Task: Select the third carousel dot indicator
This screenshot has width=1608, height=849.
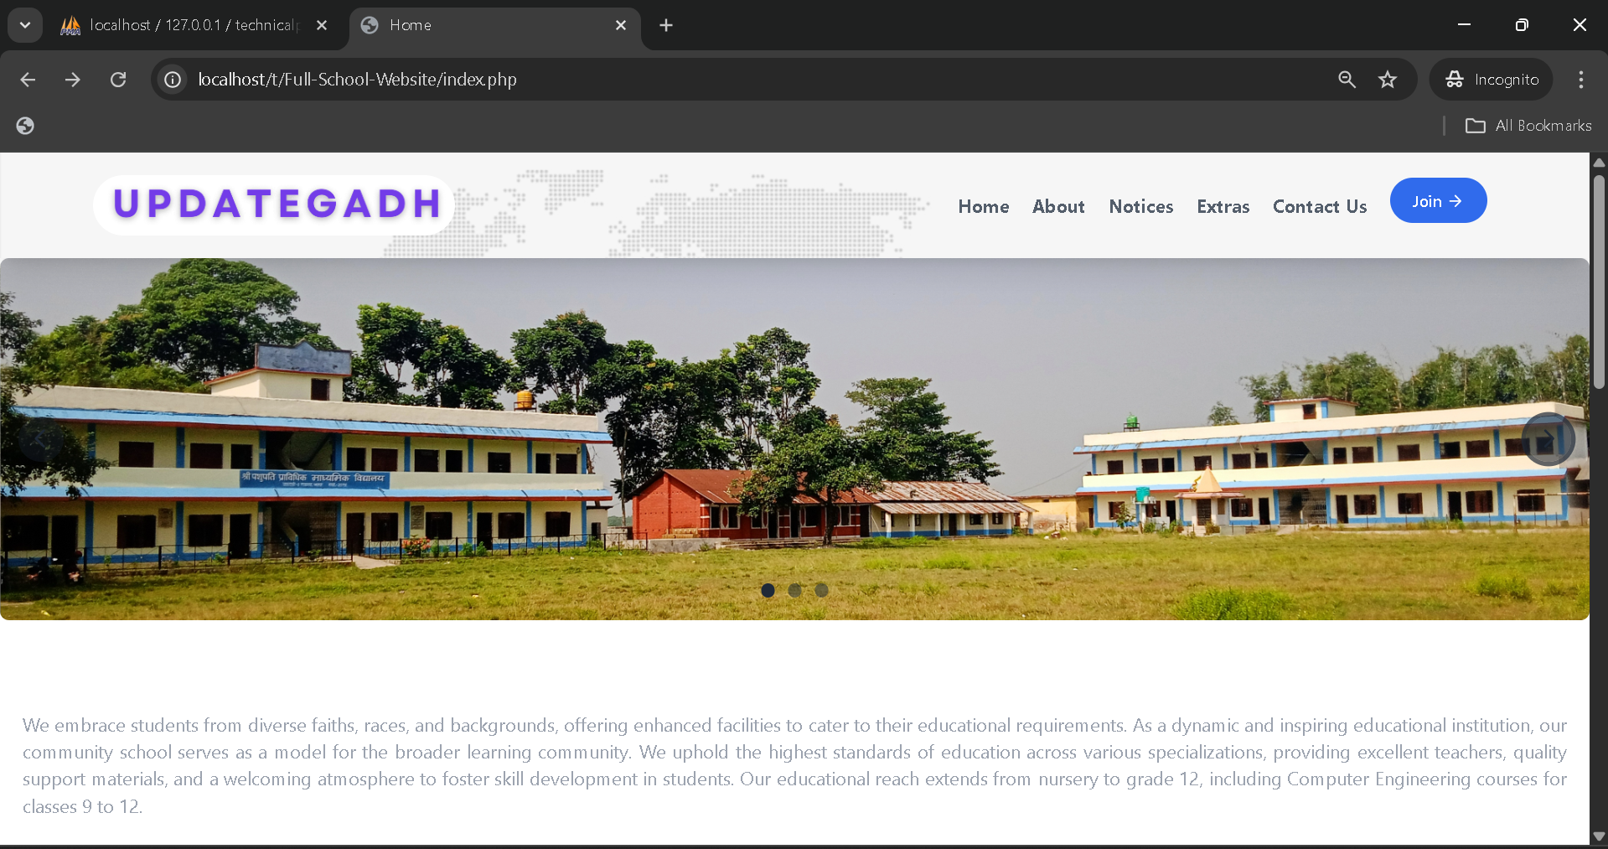Action: (x=821, y=590)
